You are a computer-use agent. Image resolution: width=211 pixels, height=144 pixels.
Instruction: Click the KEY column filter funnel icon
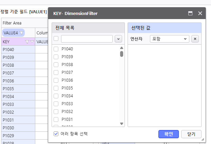(27, 42)
